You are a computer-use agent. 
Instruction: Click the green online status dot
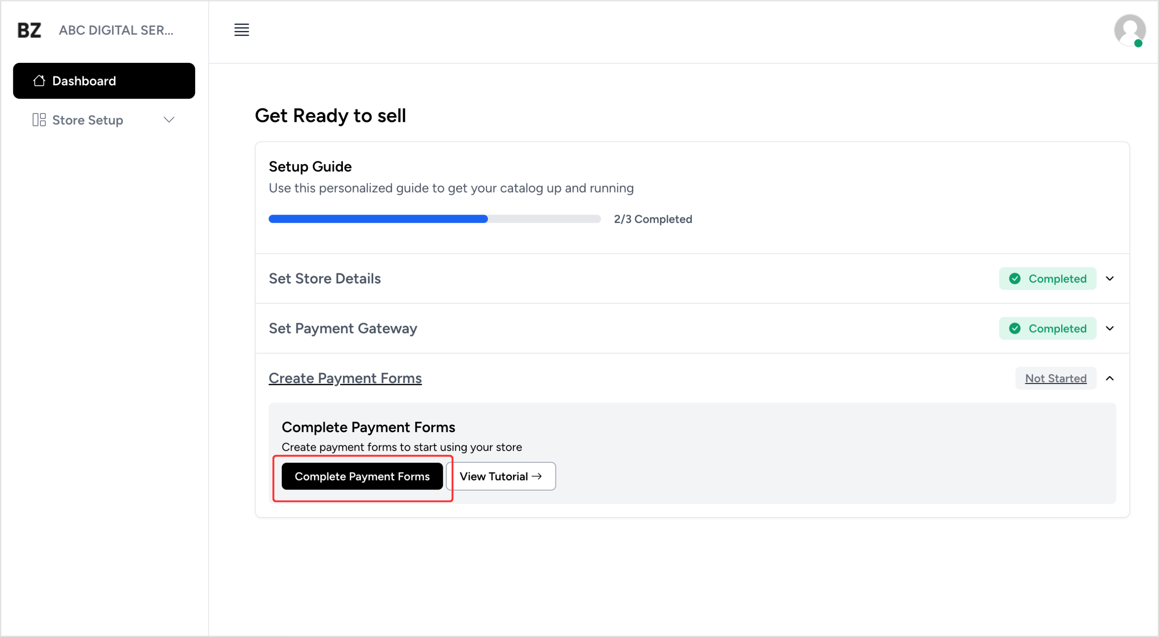pos(1138,43)
